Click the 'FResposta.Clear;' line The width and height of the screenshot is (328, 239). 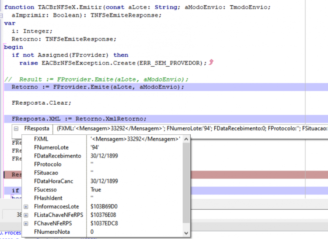click(x=42, y=103)
